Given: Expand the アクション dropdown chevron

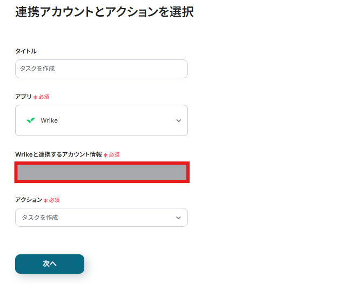Looking at the screenshot, I should coord(179,218).
